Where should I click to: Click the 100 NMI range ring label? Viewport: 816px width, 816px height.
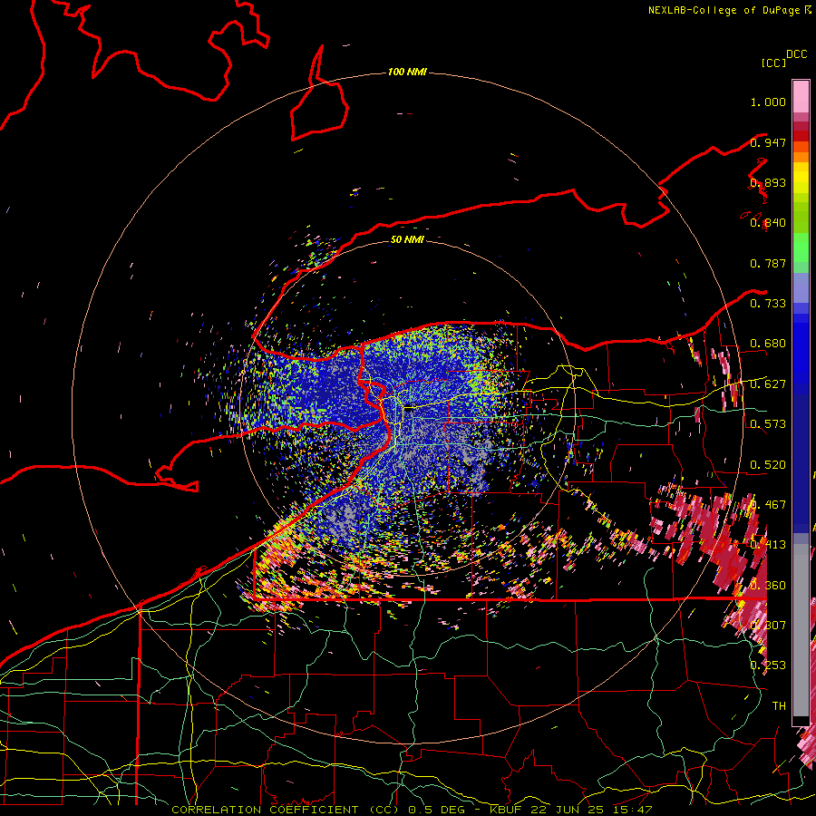pos(407,72)
